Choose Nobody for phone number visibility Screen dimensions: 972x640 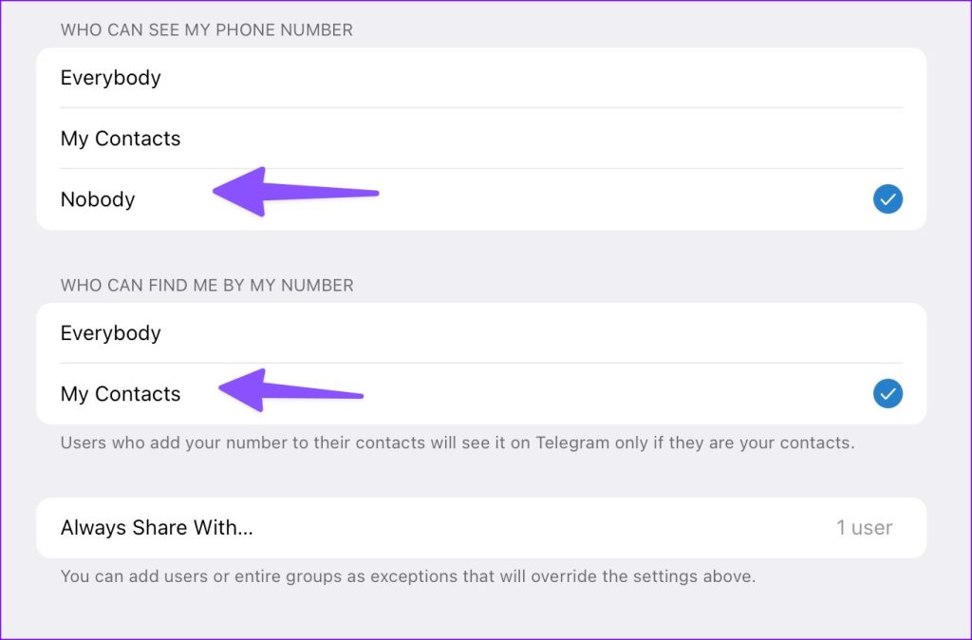click(481, 199)
